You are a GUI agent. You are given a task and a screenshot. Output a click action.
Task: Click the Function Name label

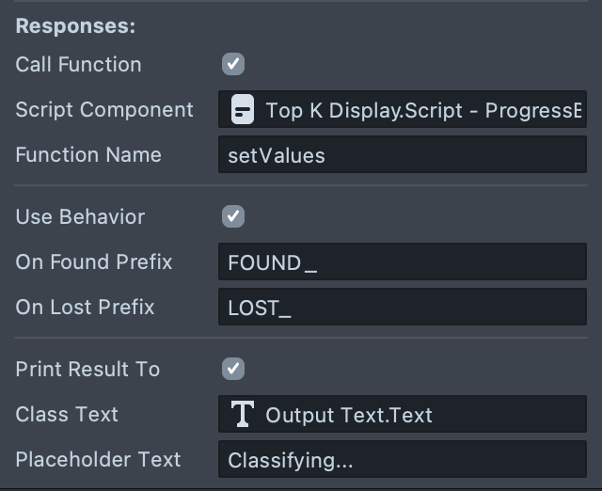pos(88,154)
